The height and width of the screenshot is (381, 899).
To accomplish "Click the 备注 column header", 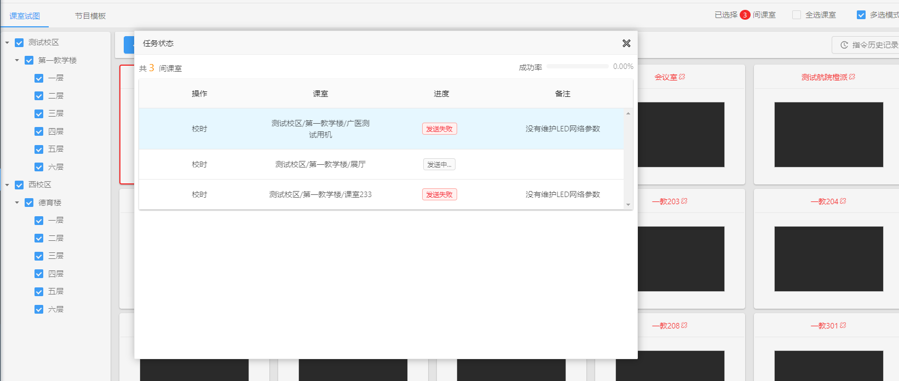I will coord(562,94).
